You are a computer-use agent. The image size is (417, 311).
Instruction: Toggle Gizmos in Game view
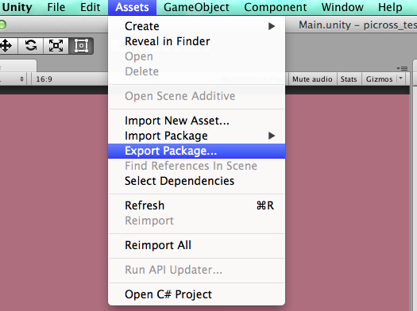pos(379,79)
